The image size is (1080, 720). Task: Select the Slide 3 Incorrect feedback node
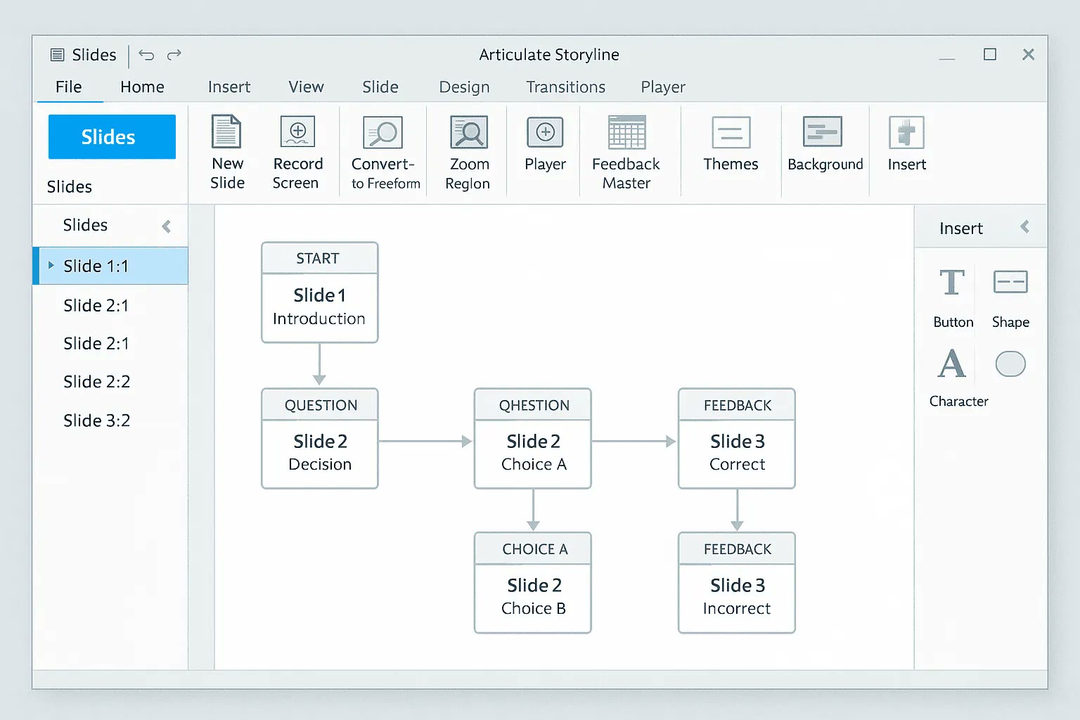click(737, 583)
